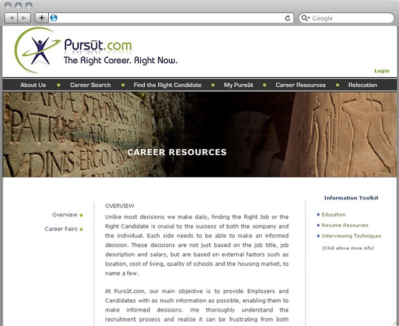Open Career Fairs in the left sidebar
Screen dimensions: 399x326
pyautogui.click(x=61, y=229)
